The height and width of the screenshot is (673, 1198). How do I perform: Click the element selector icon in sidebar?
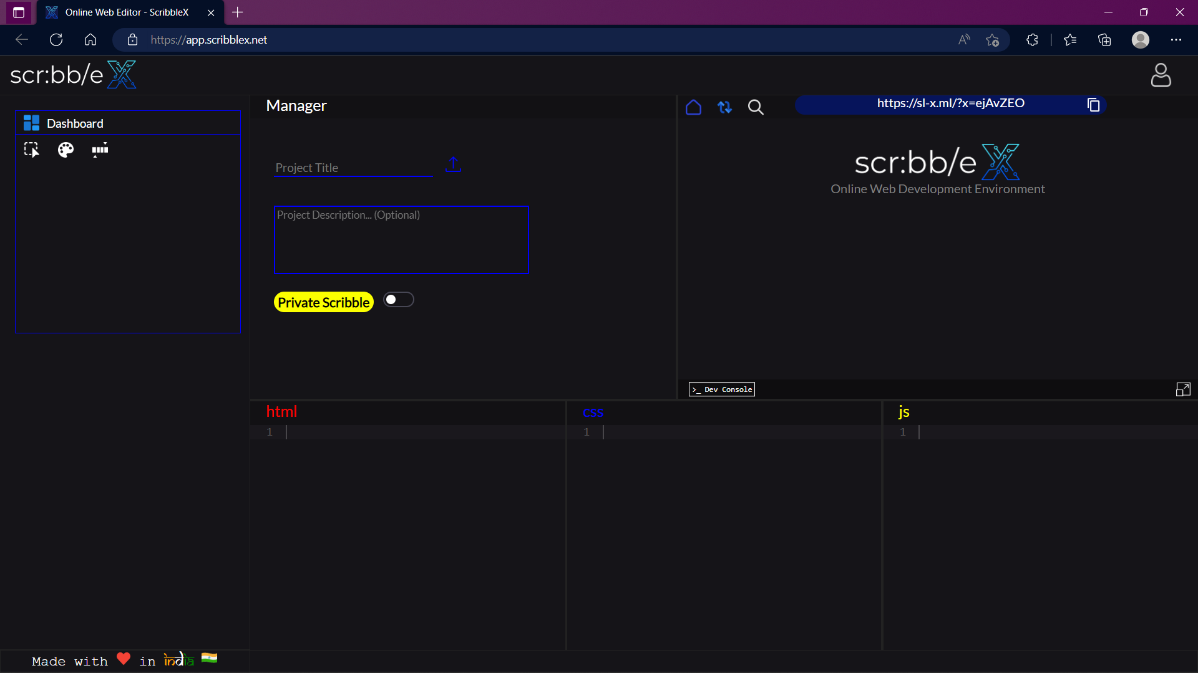[31, 150]
